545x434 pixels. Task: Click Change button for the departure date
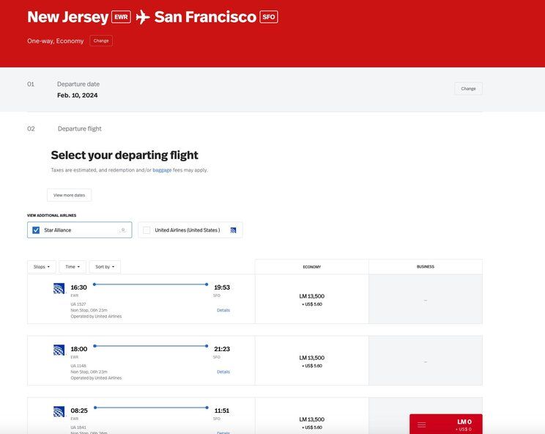click(x=468, y=89)
